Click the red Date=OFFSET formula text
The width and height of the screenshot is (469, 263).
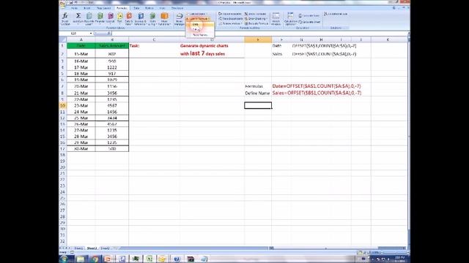tap(317, 86)
